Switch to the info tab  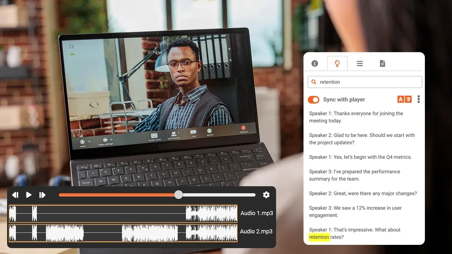coord(315,63)
